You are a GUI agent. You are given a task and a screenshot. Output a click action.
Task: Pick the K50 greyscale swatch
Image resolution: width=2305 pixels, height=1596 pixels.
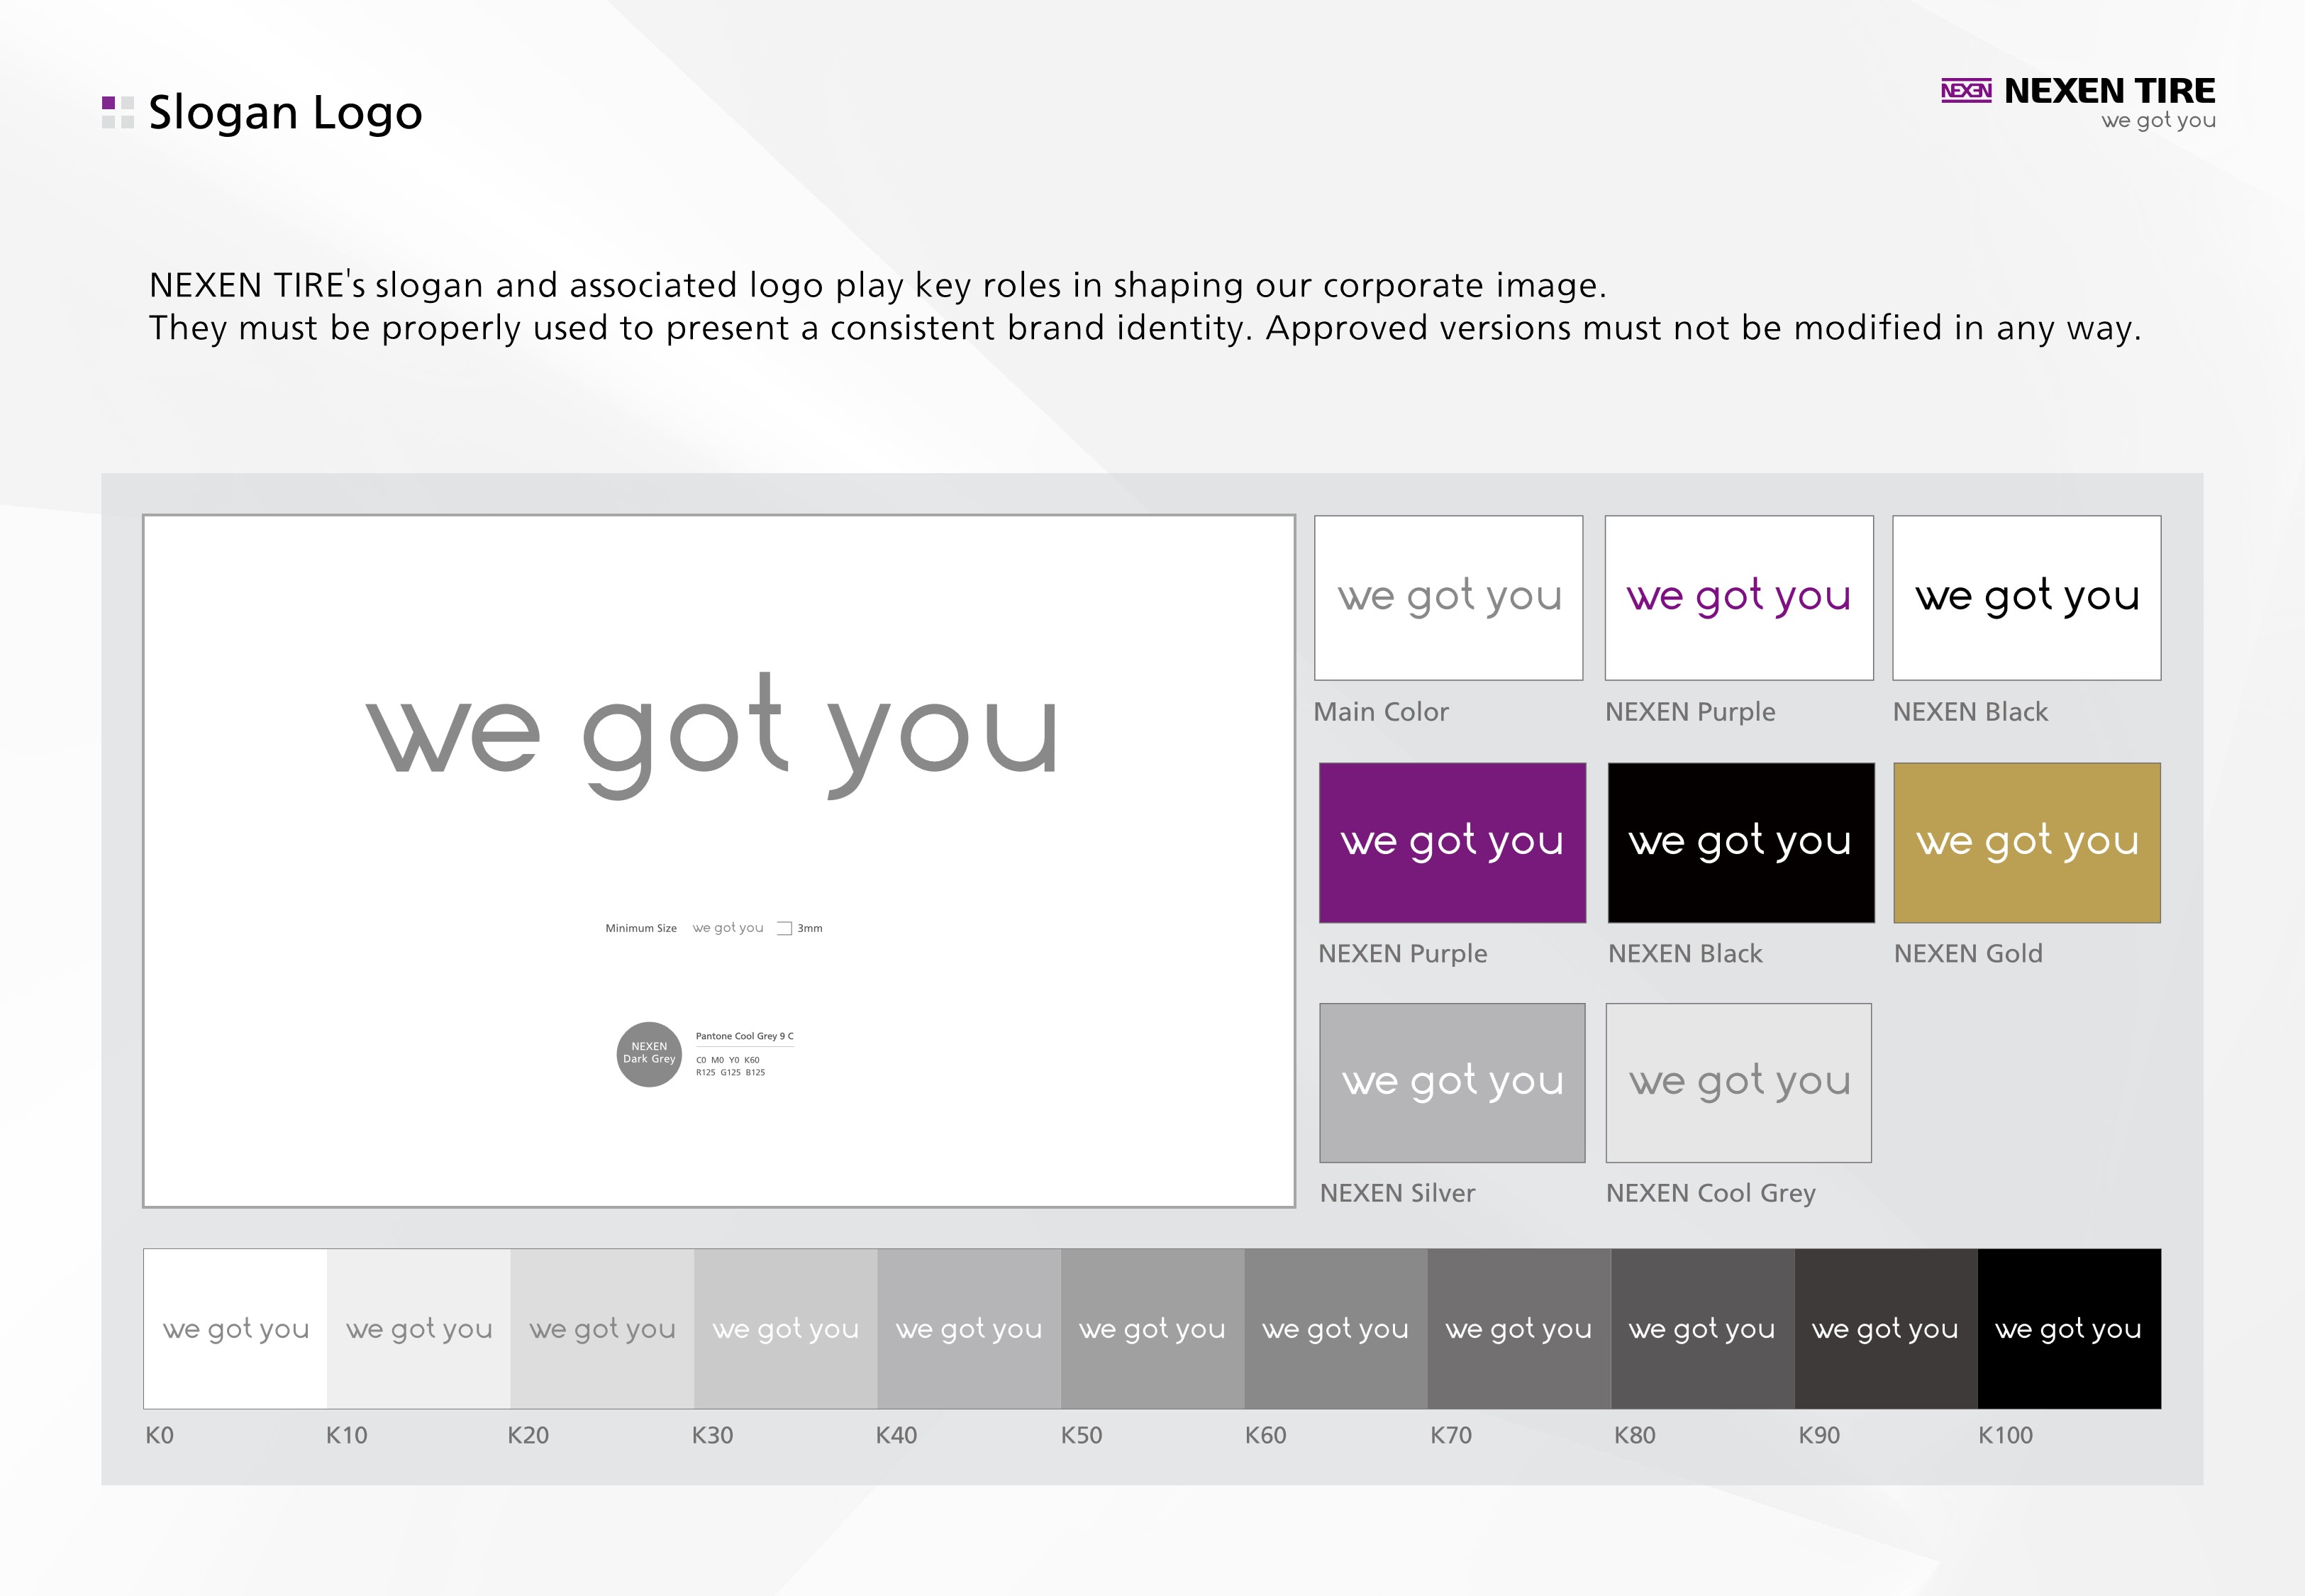(1152, 1329)
